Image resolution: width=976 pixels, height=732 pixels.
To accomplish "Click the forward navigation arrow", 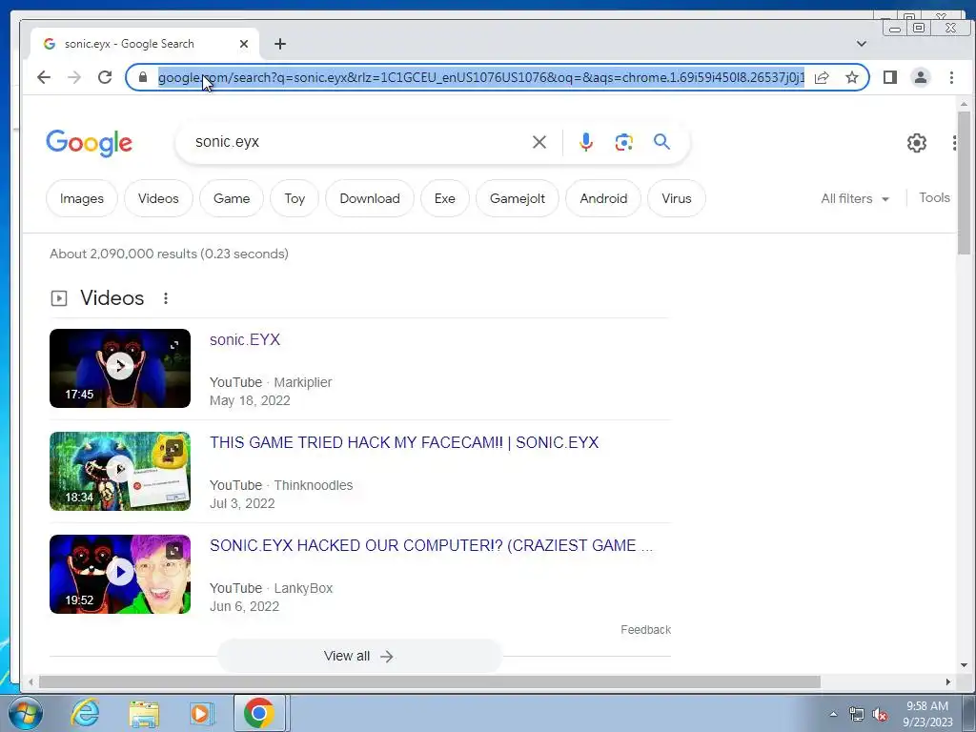I will pos(74,77).
